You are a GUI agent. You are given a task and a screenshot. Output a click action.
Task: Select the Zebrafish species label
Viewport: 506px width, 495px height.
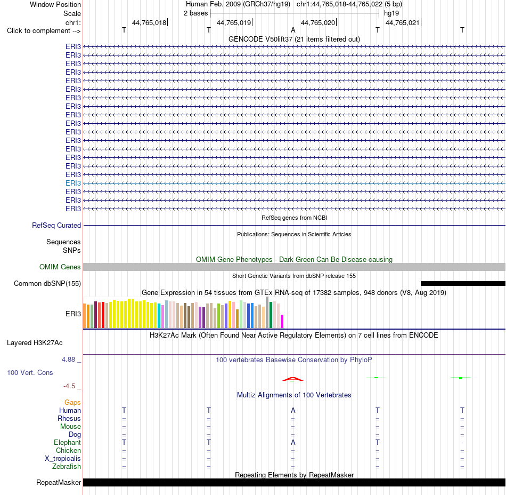(x=67, y=467)
